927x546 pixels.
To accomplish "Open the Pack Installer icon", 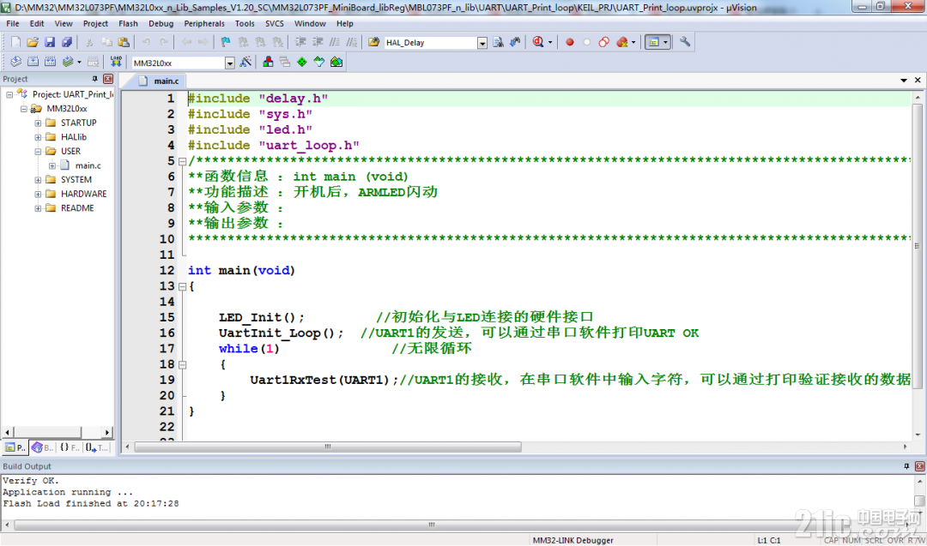I will pyautogui.click(x=336, y=62).
